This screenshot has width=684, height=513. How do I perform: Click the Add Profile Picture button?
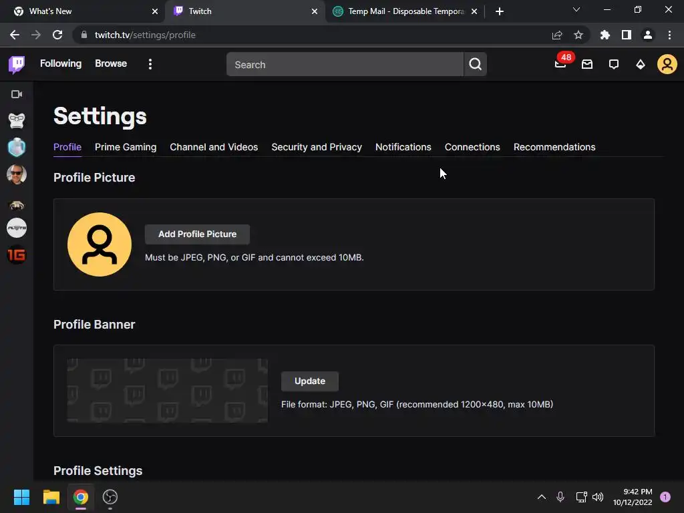[x=197, y=234]
